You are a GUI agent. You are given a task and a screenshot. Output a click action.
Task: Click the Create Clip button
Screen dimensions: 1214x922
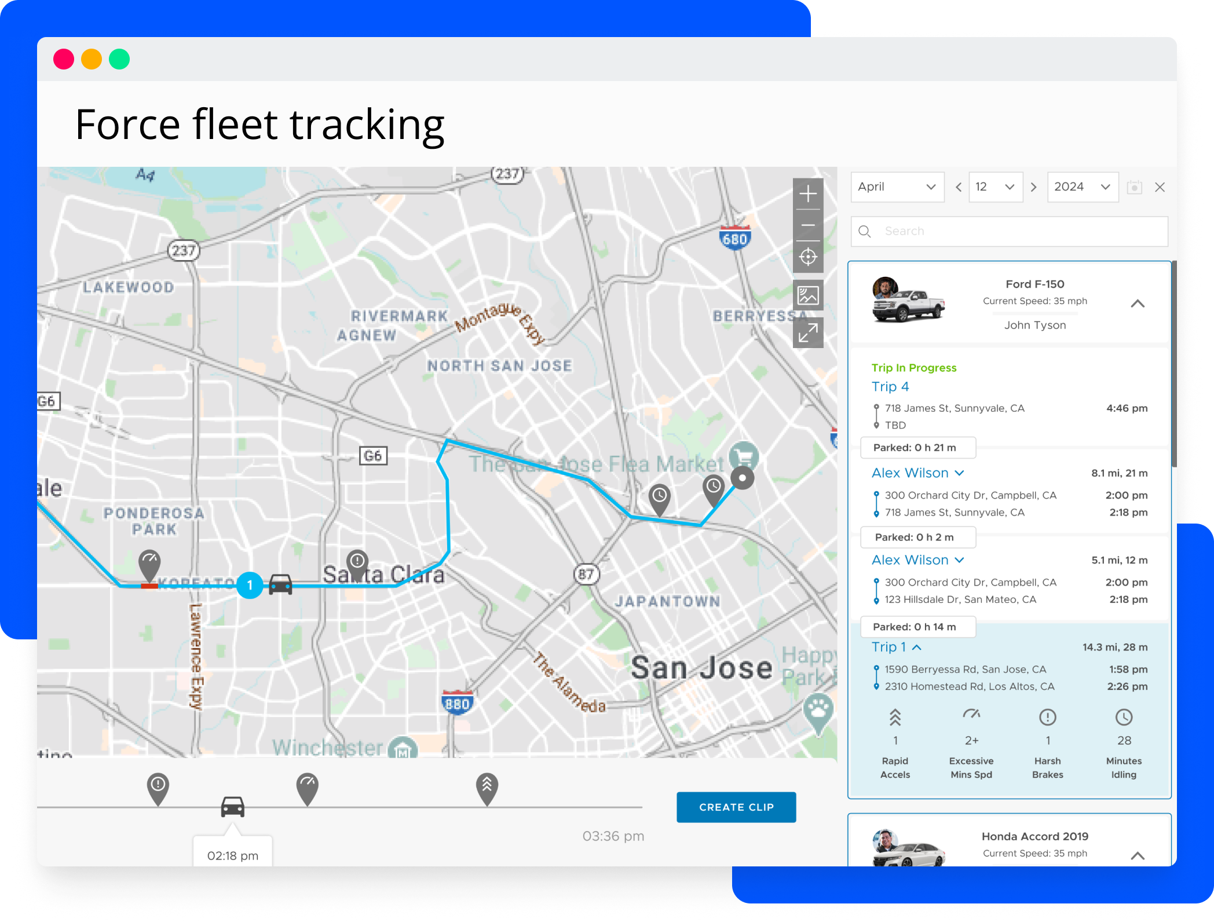pos(736,807)
